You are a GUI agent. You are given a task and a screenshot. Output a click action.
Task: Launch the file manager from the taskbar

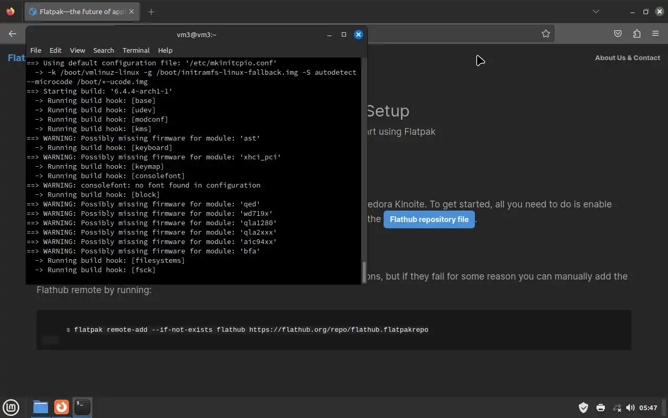40,407
